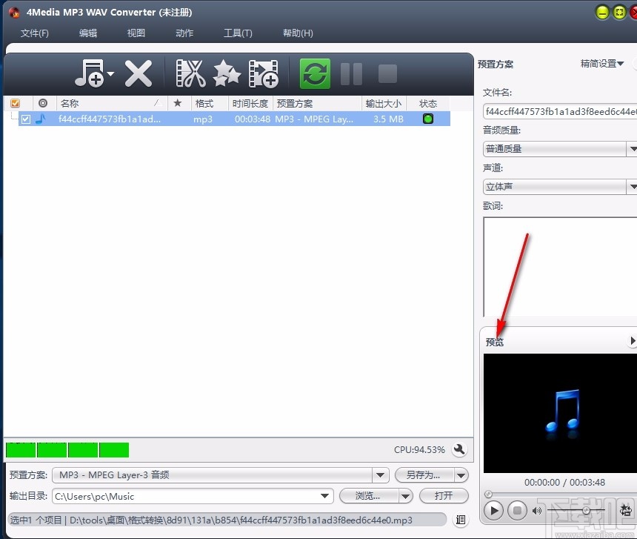Uncheck the f44ccff447573 file in the list

coord(26,119)
